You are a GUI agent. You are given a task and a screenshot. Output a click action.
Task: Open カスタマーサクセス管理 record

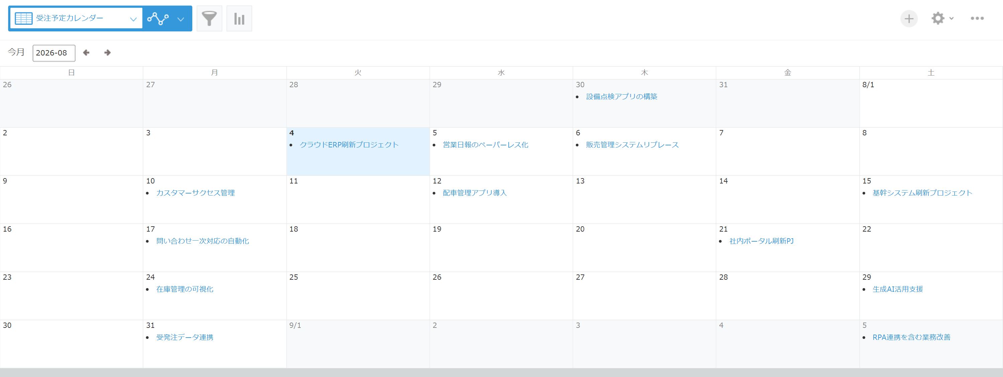[195, 193]
